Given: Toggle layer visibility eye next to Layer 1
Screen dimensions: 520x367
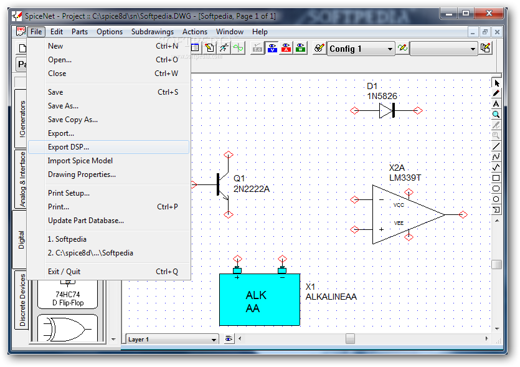Looking at the screenshot, I should 229,339.
